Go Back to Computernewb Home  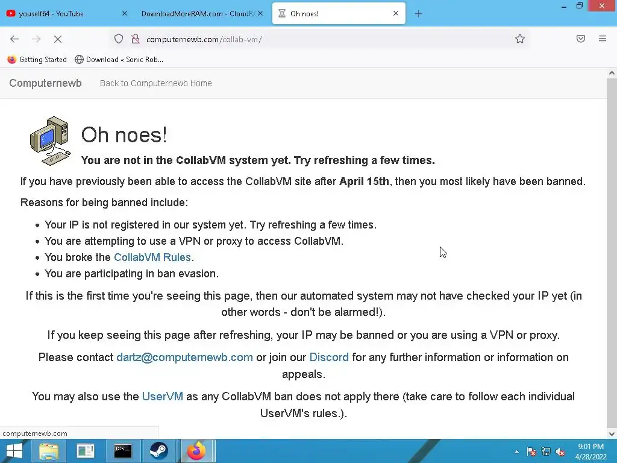156,83
